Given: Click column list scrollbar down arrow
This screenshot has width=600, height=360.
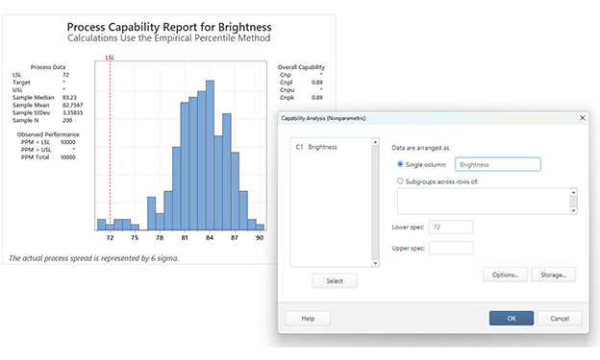Looking at the screenshot, I should tap(375, 263).
